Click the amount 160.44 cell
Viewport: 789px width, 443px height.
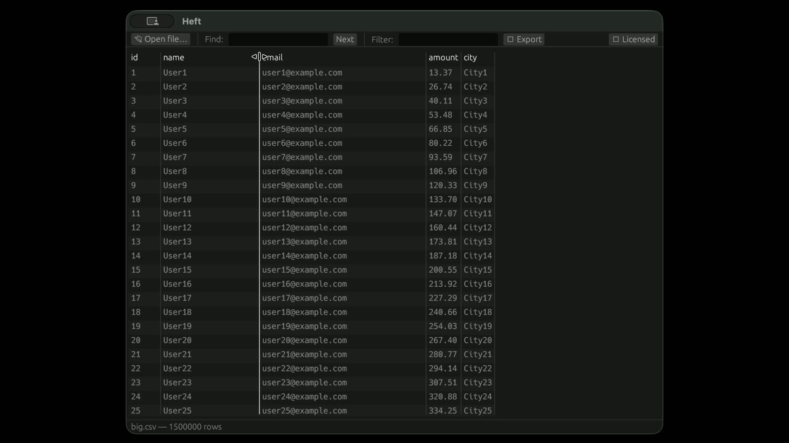point(443,228)
